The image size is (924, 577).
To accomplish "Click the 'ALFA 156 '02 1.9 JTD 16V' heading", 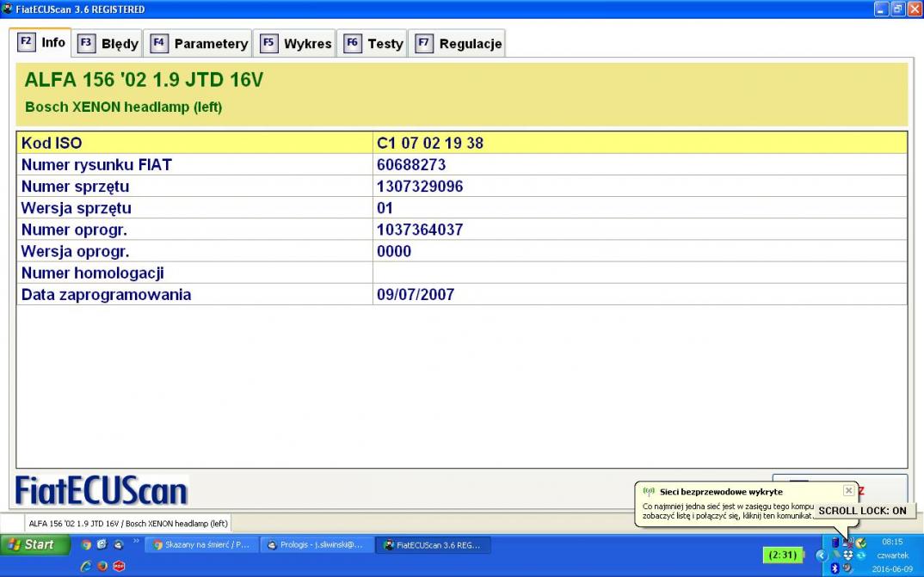I will [144, 80].
